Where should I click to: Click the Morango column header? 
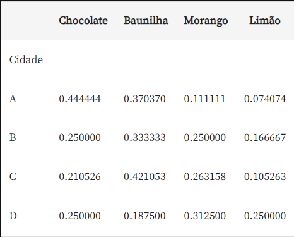[x=206, y=21]
